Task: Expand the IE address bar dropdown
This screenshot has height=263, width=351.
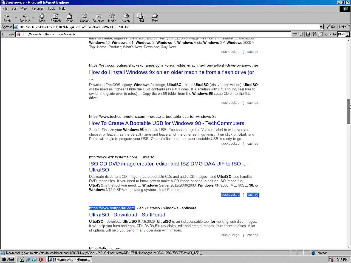Action: (x=321, y=27)
